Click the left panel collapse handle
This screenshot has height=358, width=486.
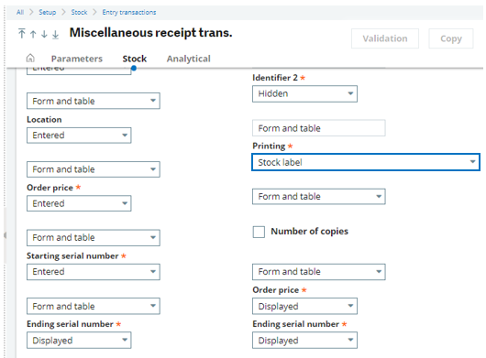(x=5, y=235)
